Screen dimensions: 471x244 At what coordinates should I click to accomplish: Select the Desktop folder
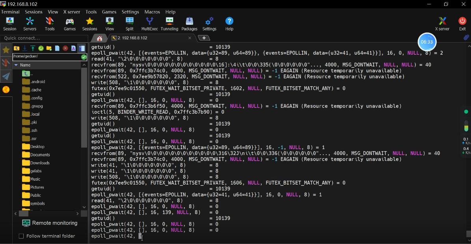point(34,146)
